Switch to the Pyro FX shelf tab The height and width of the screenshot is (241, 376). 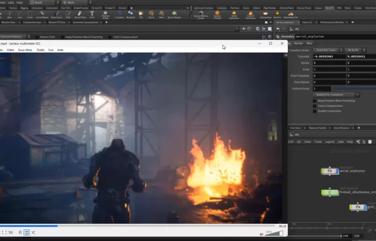pos(329,8)
